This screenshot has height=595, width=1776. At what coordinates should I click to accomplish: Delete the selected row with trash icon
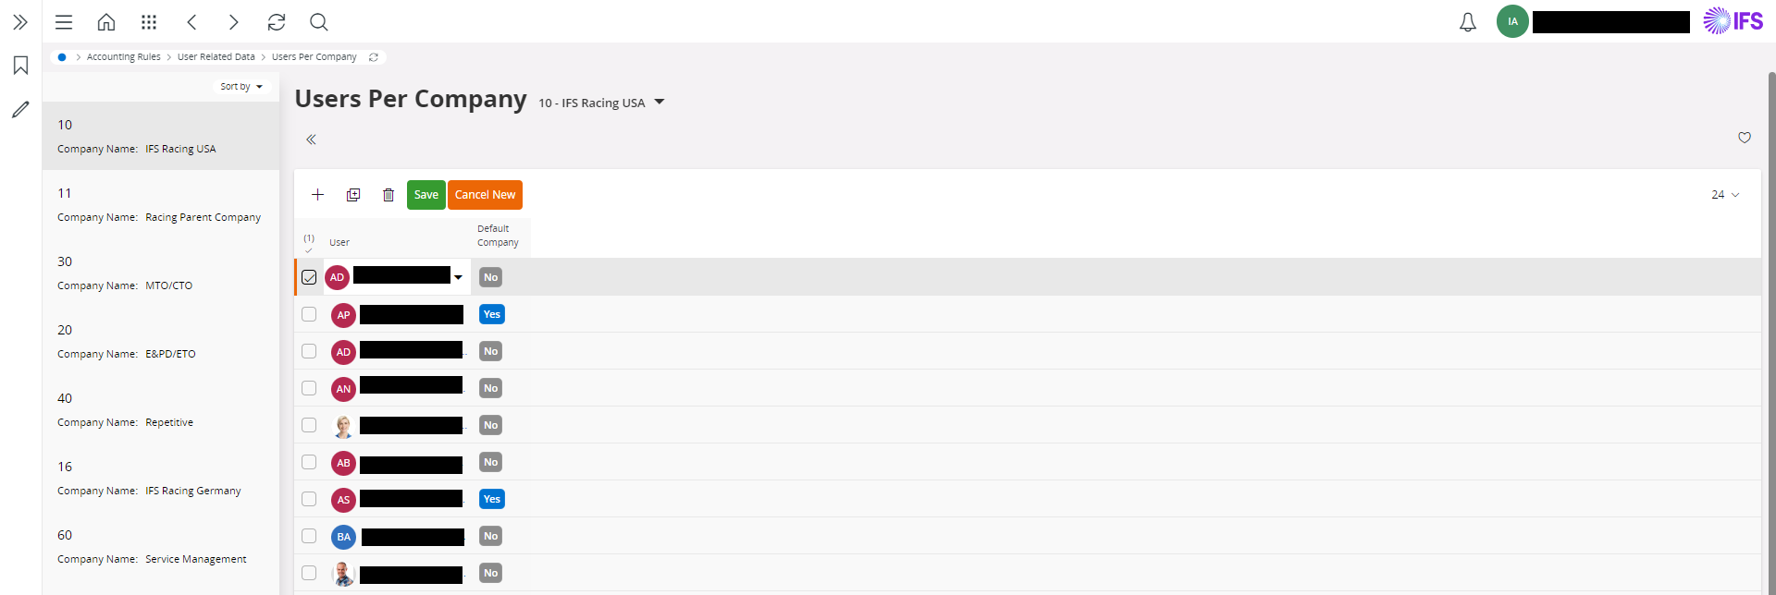point(388,195)
